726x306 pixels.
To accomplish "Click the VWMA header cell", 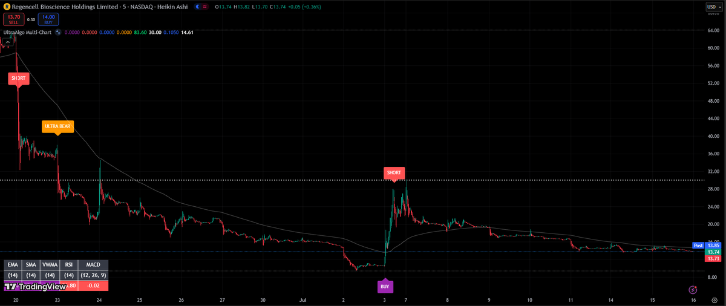I will coord(50,265).
